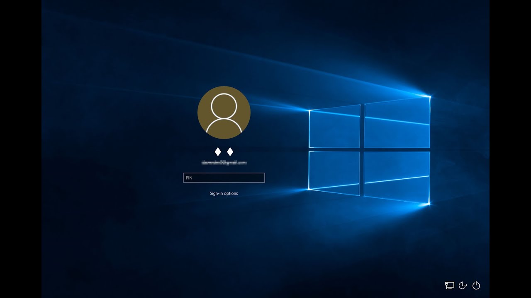Open the network connection icon
Image resolution: width=531 pixels, height=298 pixels.
point(449,286)
